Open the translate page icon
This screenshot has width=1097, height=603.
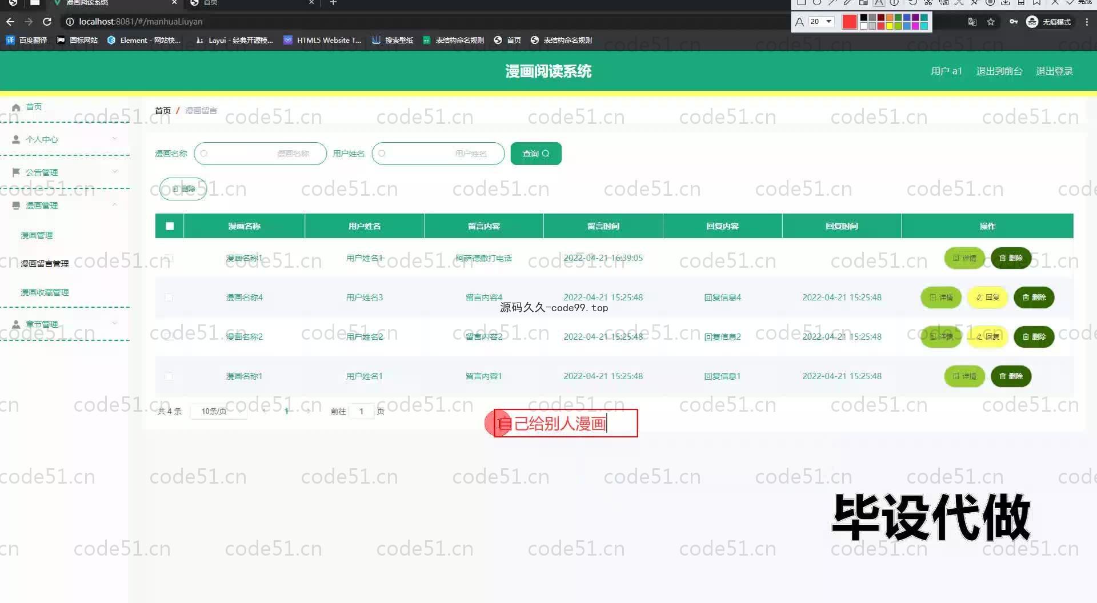(972, 22)
